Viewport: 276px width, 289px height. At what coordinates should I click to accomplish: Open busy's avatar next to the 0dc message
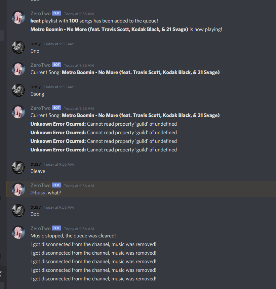(x=19, y=211)
